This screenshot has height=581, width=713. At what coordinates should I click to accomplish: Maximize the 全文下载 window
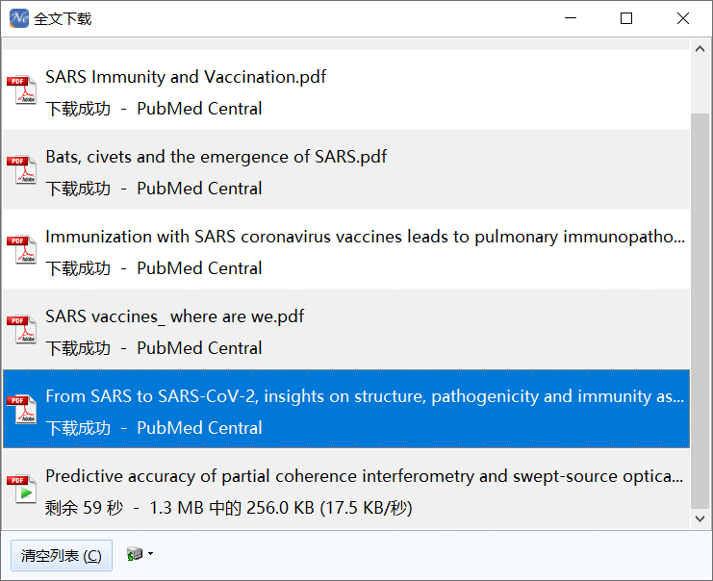tap(626, 18)
